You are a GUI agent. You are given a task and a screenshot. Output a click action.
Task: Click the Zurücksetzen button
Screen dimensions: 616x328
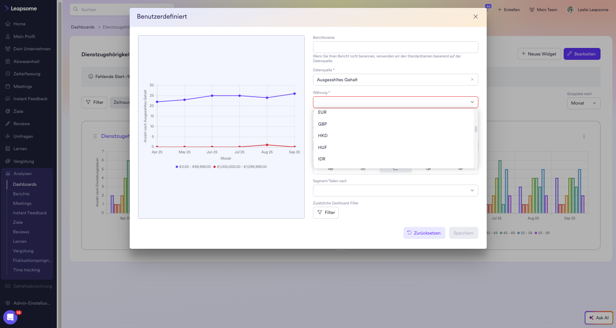pyautogui.click(x=424, y=233)
